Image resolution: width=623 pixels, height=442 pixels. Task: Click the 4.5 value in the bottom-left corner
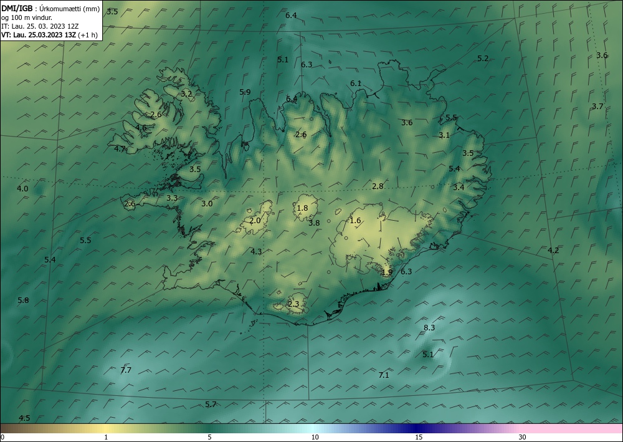24,418
